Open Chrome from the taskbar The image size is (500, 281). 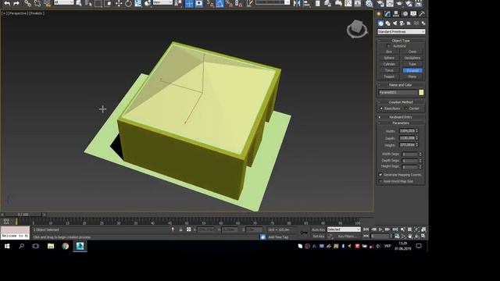[x=66, y=246]
